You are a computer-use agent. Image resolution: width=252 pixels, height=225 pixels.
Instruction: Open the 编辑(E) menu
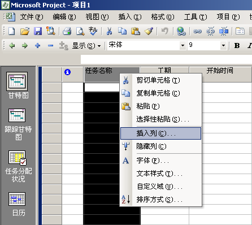pos(64,17)
